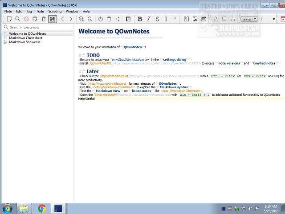Toggle the first padlock icon in toolbar

tap(216, 19)
